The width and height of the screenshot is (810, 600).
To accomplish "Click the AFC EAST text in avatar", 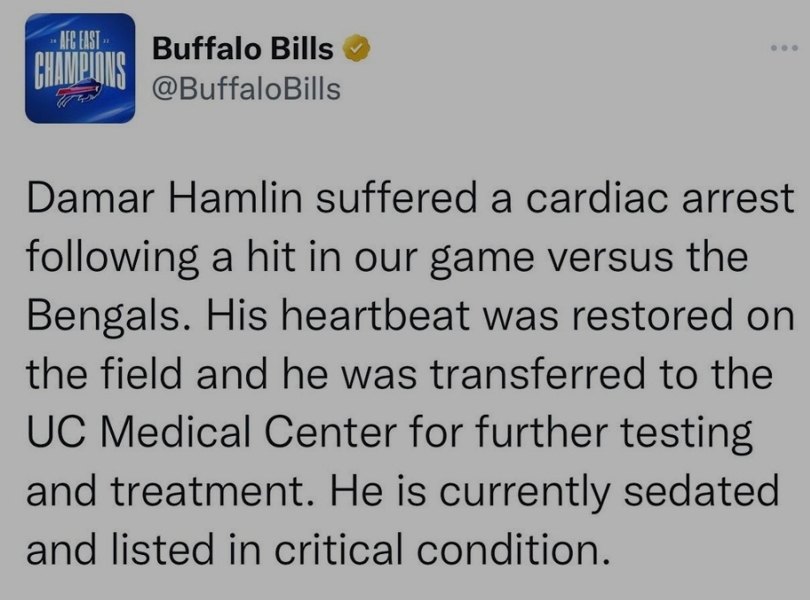I will pyautogui.click(x=79, y=40).
